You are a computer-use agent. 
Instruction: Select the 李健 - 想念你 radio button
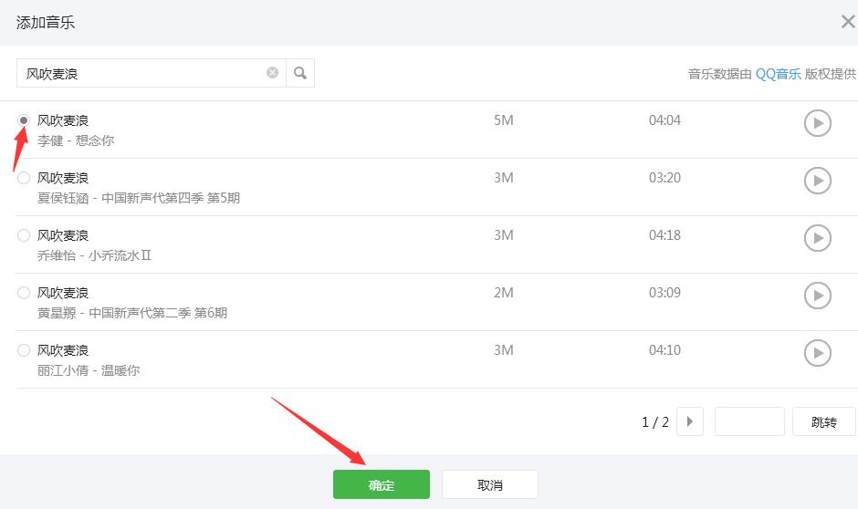(x=24, y=120)
